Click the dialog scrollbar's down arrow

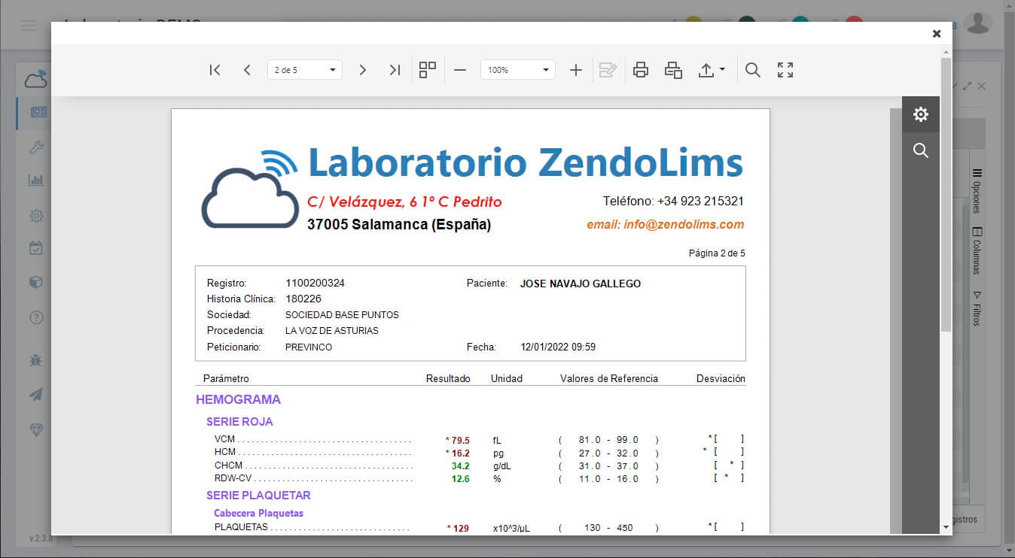[x=946, y=528]
